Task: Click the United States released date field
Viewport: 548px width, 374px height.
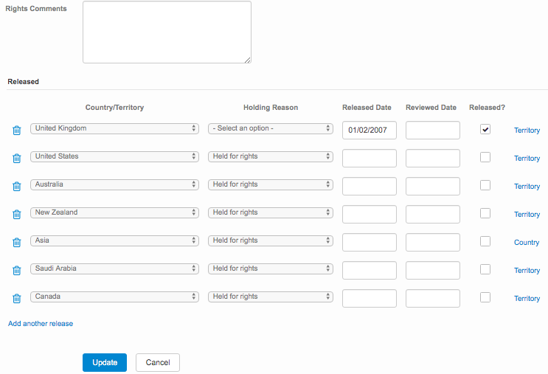Action: point(370,158)
